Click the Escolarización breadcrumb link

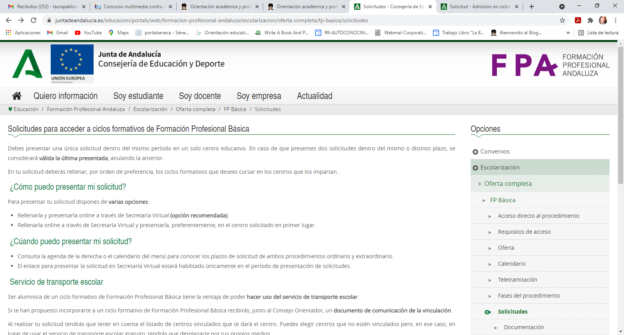(150, 109)
